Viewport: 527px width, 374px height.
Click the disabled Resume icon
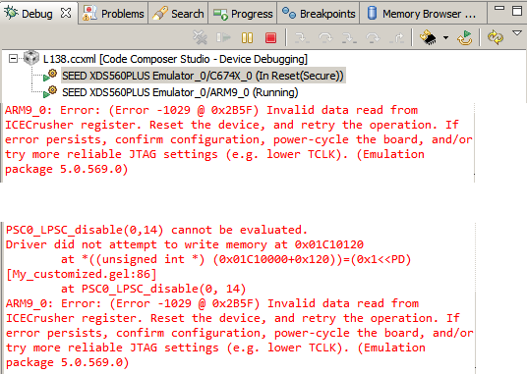223,37
